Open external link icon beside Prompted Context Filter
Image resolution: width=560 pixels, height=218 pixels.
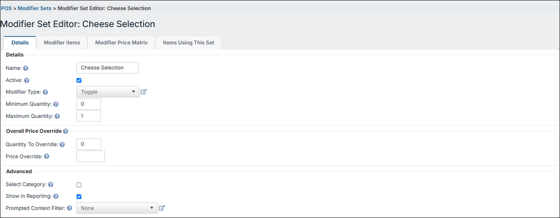point(162,208)
